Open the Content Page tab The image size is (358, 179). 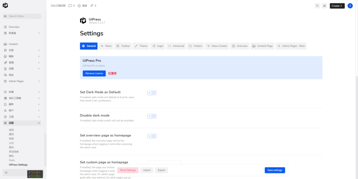click(x=262, y=46)
